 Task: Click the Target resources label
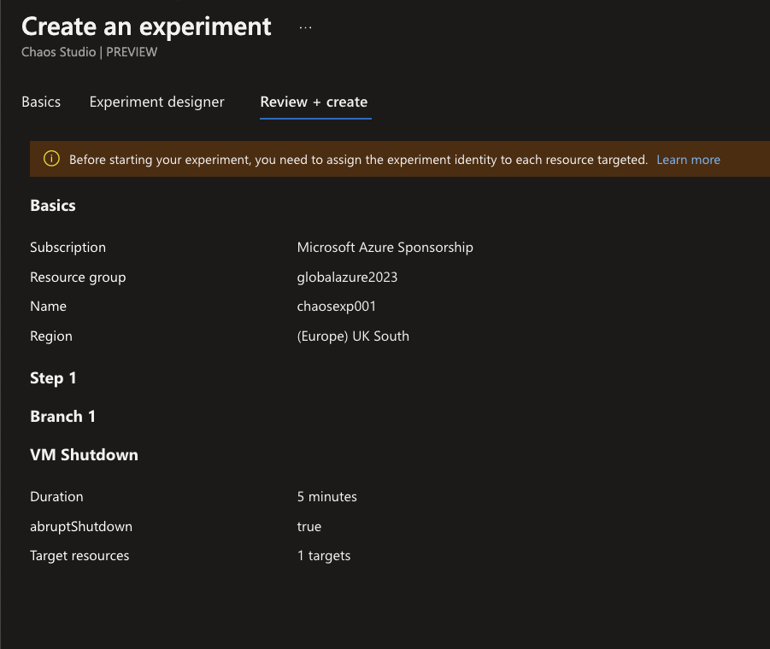(79, 556)
